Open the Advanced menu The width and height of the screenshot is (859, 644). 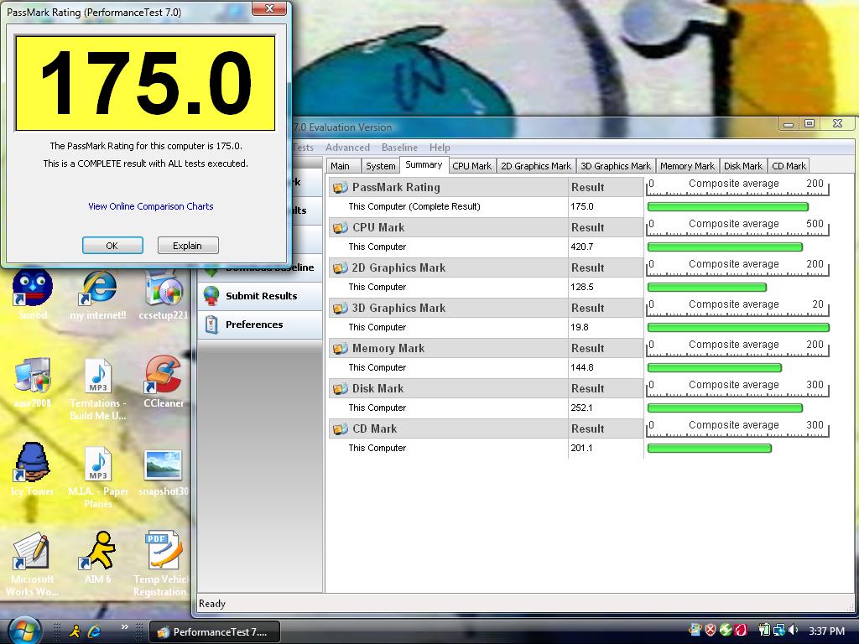[x=347, y=148]
